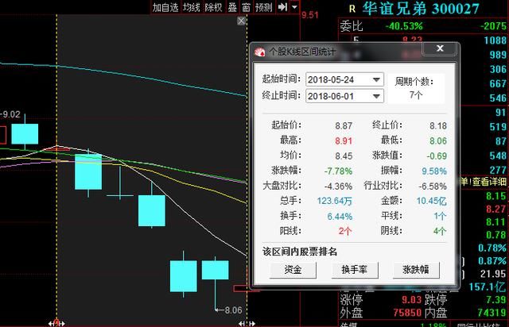509x327 pixels.
Task: Click the 最高 value 8.91
Action: 344,141
